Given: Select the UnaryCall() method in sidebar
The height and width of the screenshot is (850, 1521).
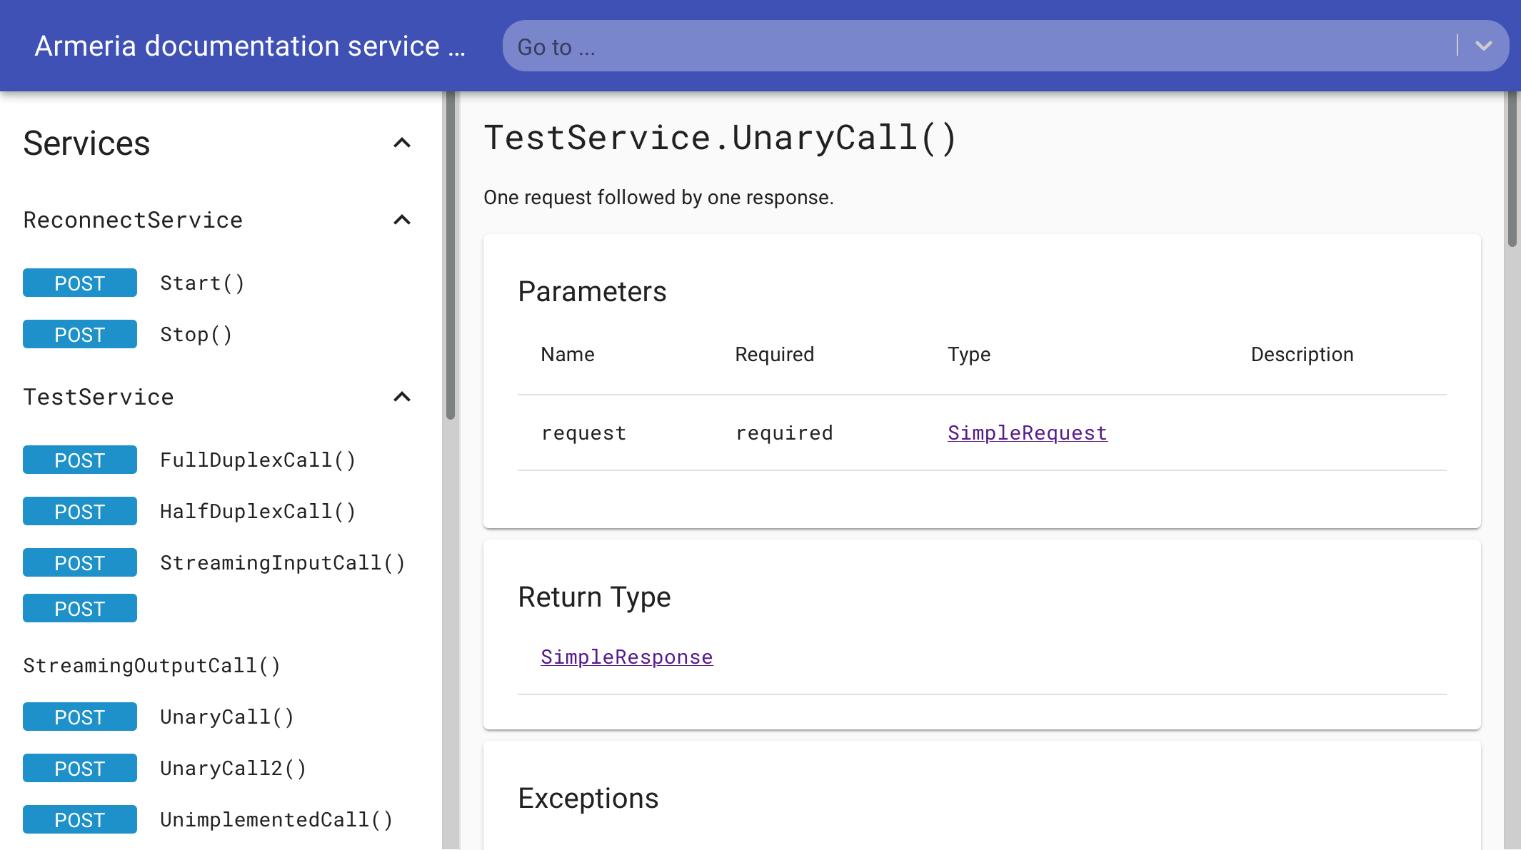Looking at the screenshot, I should coord(226,717).
